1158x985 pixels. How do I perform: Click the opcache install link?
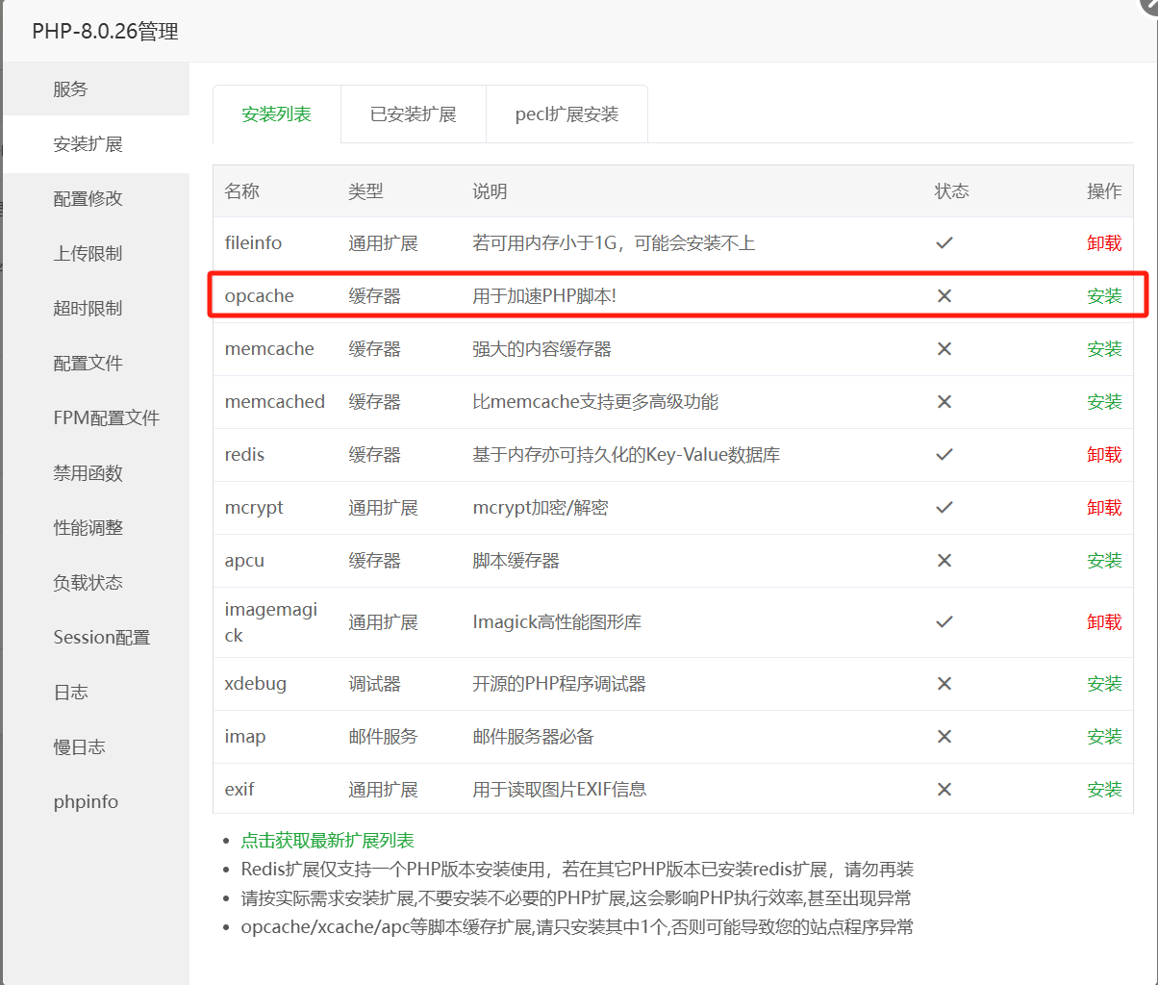pos(1104,296)
